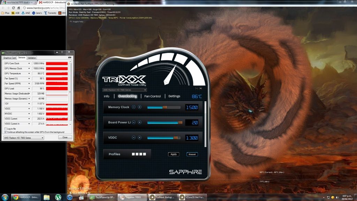Open iTunes from taskbar
This screenshot has width=357, height=201.
(70, 198)
